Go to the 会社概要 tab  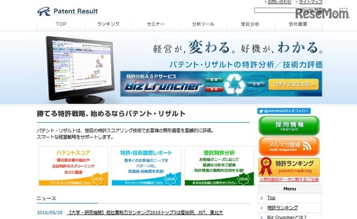(x=298, y=24)
